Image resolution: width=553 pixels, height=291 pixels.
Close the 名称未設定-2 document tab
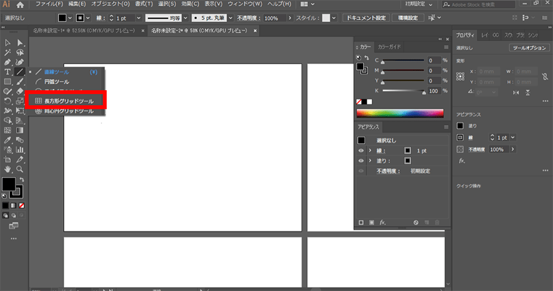coord(255,31)
